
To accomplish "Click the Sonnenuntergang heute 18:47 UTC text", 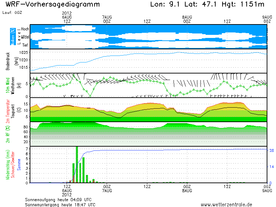I will point(60,205).
